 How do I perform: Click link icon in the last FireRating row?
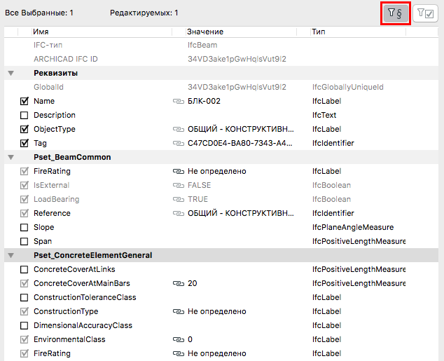(179, 353)
